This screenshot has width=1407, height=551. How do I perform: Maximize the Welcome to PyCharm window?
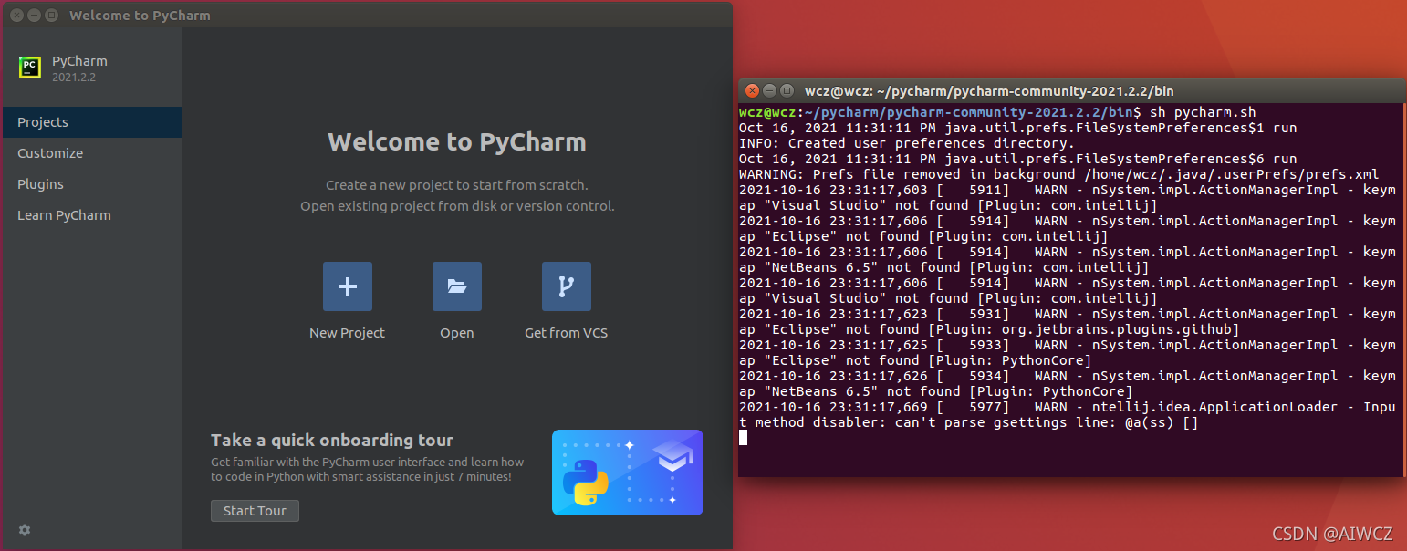pyautogui.click(x=51, y=16)
